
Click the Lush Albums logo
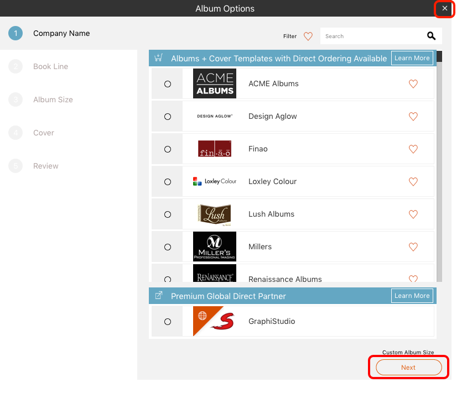(x=215, y=214)
